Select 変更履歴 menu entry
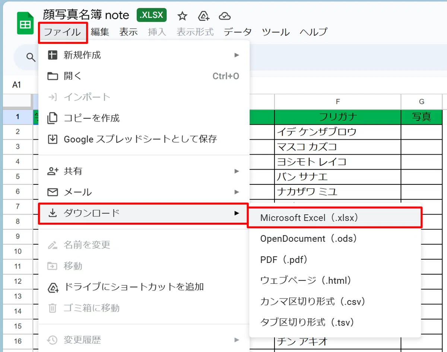 coord(144,340)
